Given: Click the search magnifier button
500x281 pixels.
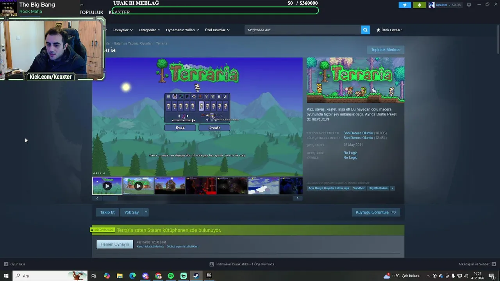Looking at the screenshot, I should tap(365, 30).
